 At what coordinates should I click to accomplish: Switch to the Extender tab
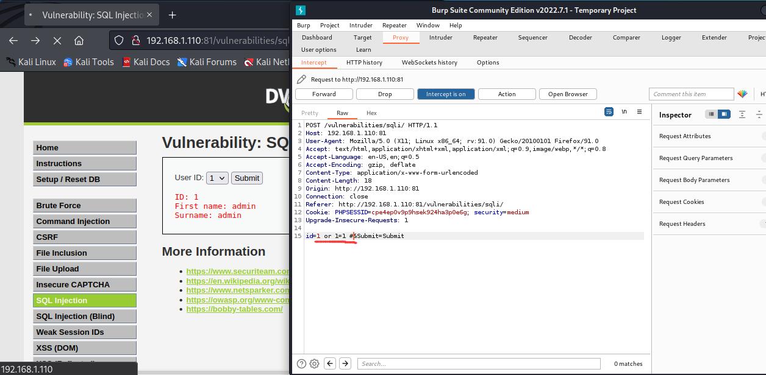pos(714,37)
